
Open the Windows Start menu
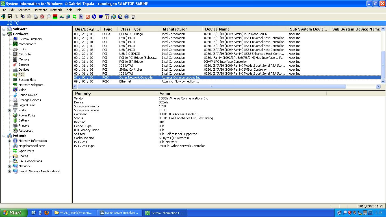tap(14, 213)
